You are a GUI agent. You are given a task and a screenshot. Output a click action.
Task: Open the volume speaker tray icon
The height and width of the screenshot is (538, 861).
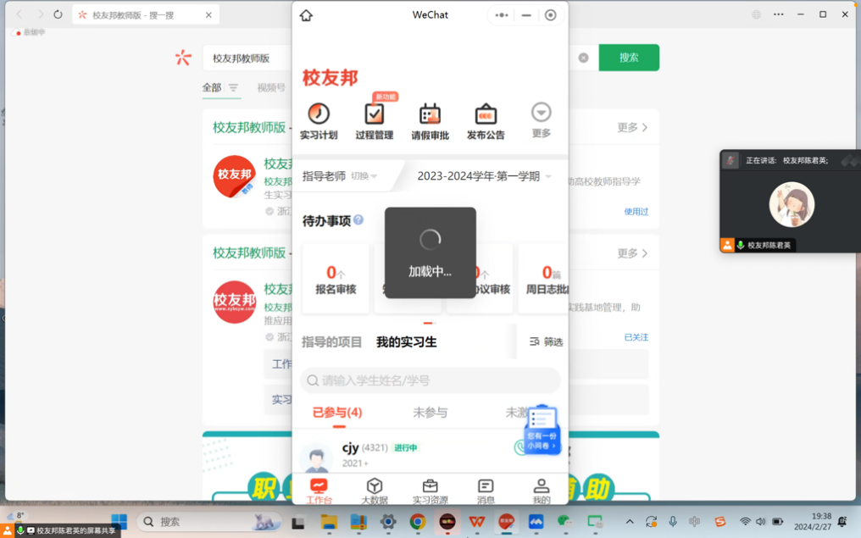point(760,522)
